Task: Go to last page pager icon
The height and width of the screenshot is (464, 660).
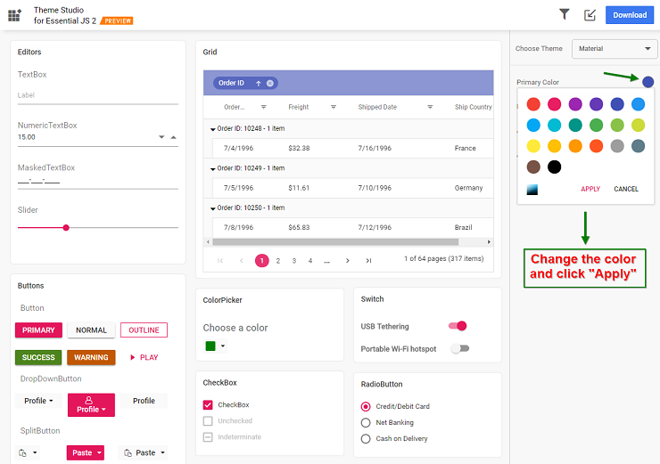Action: pos(368,261)
